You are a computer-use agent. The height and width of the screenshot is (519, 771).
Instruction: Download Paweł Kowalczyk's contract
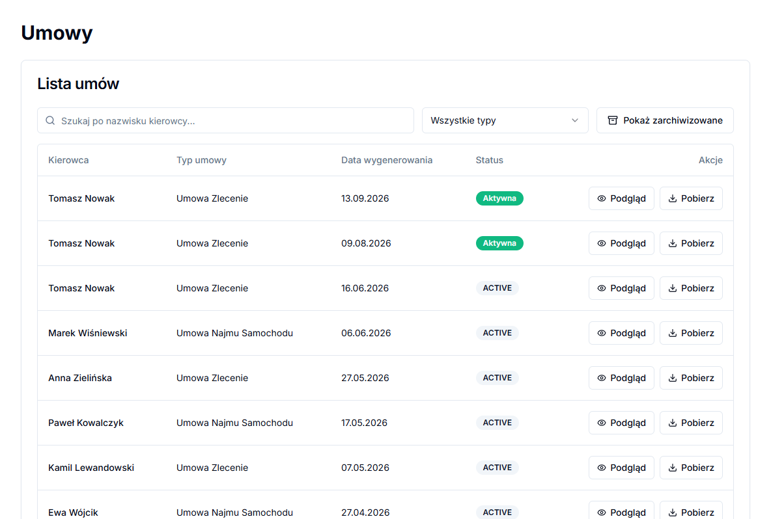[x=691, y=423]
